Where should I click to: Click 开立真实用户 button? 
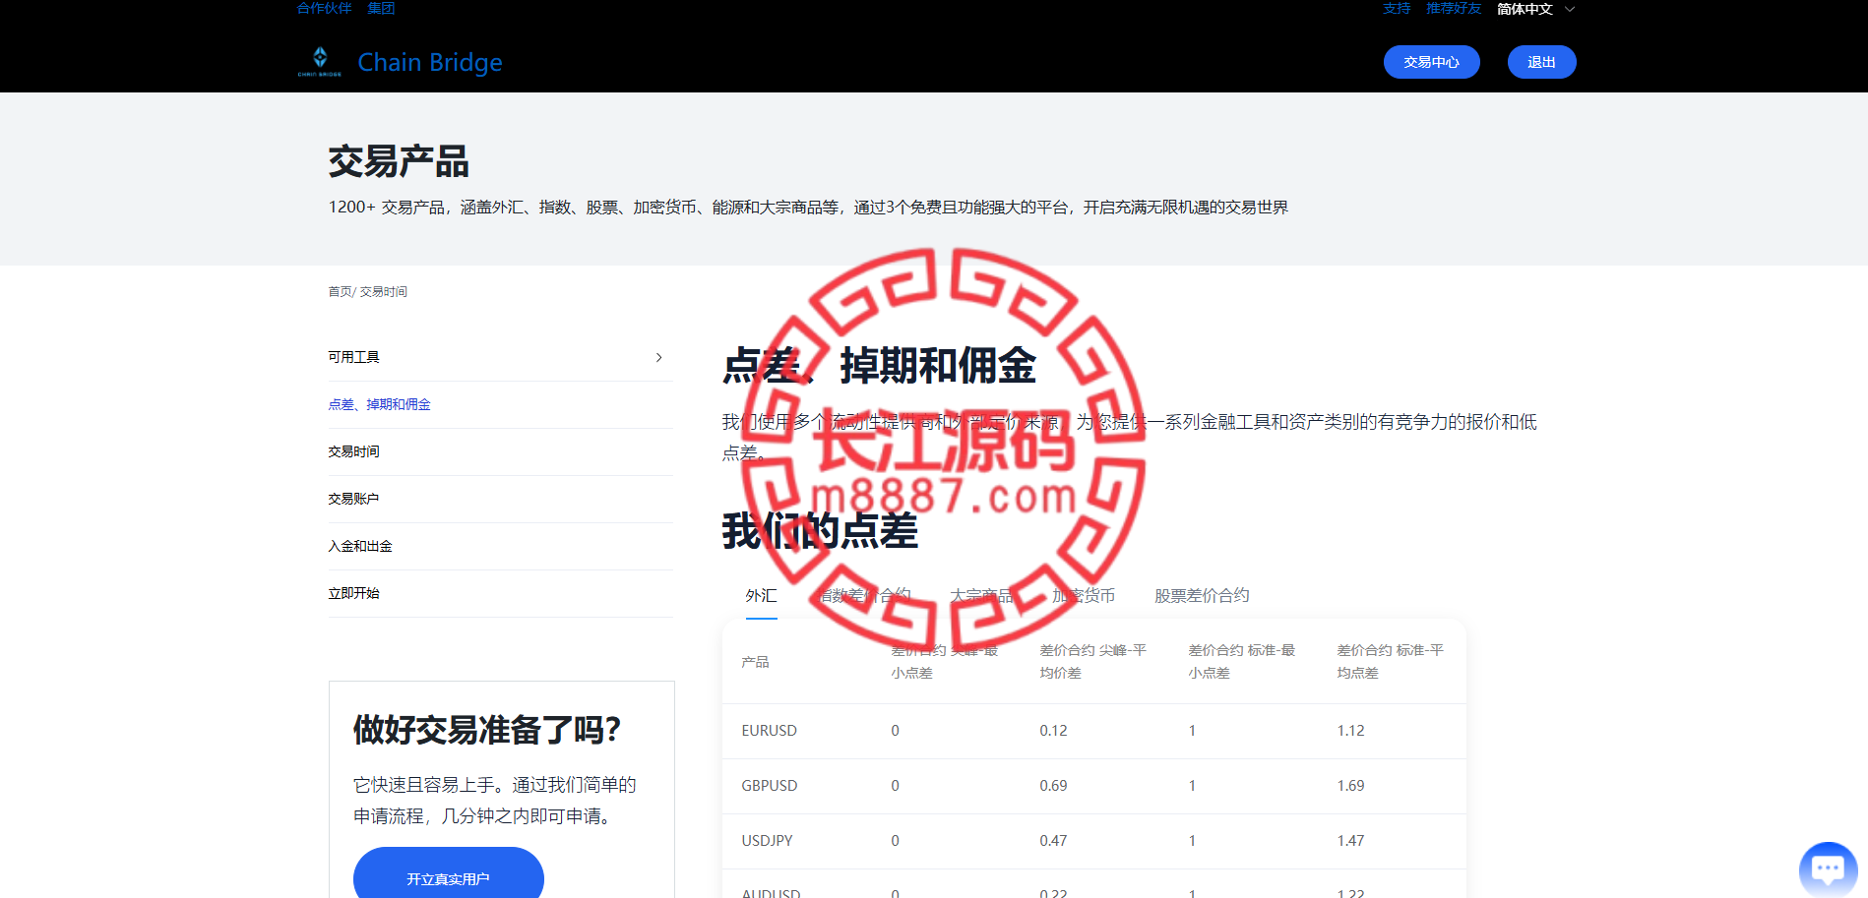tap(448, 874)
